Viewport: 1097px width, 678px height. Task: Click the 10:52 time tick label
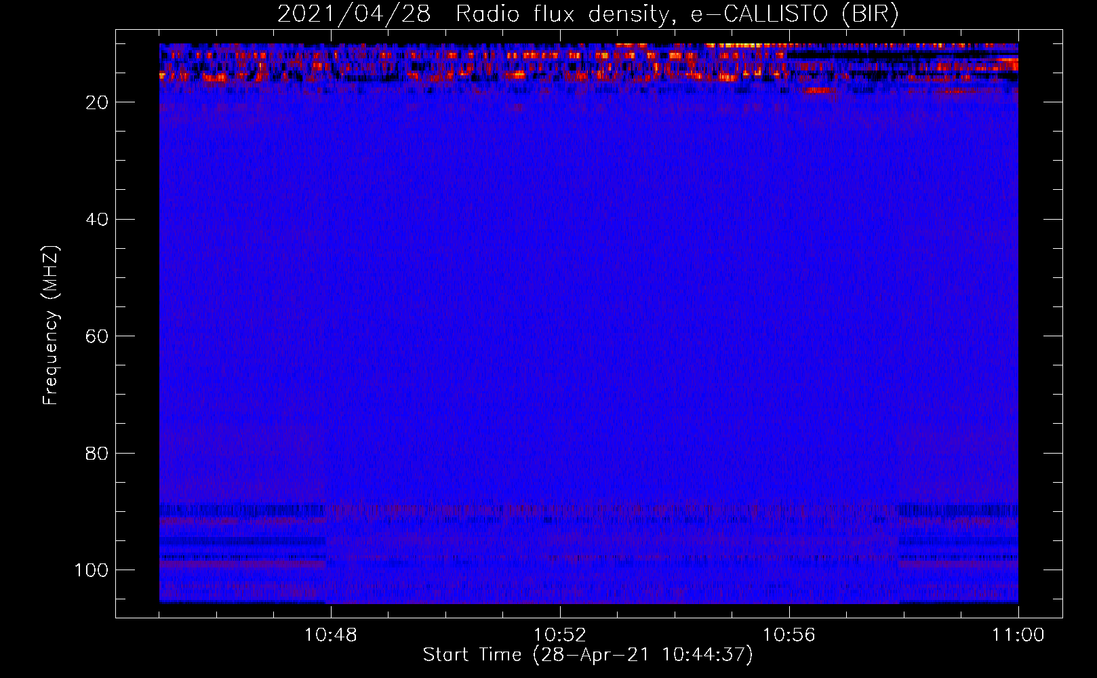(x=559, y=635)
